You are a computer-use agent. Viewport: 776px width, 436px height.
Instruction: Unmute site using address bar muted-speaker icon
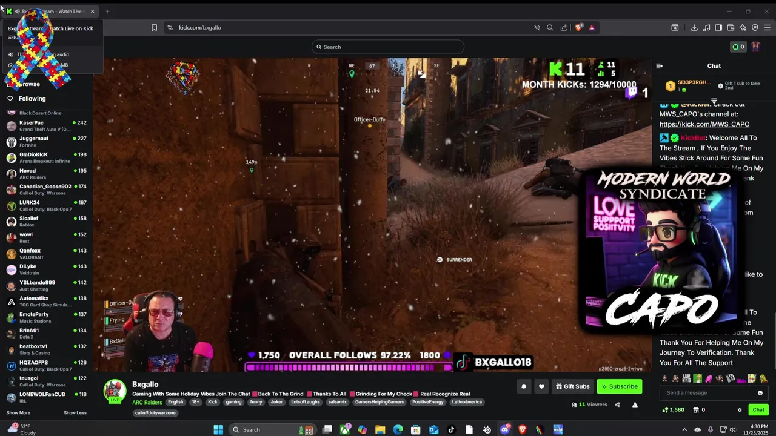coord(537,27)
